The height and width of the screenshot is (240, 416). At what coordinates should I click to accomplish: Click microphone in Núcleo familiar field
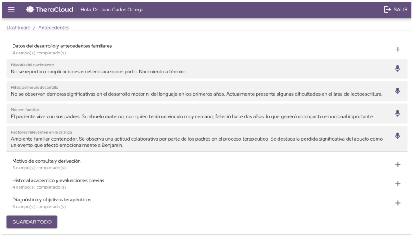pos(397,114)
